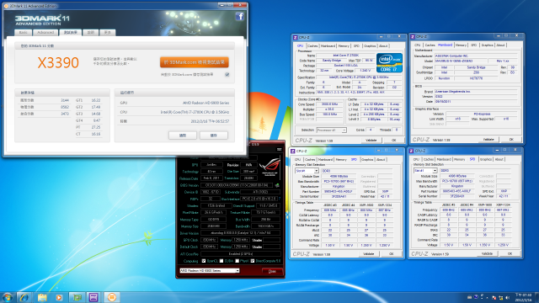
Task: Open Memory tab in top-right CPU-Z window
Action: [x=461, y=45]
